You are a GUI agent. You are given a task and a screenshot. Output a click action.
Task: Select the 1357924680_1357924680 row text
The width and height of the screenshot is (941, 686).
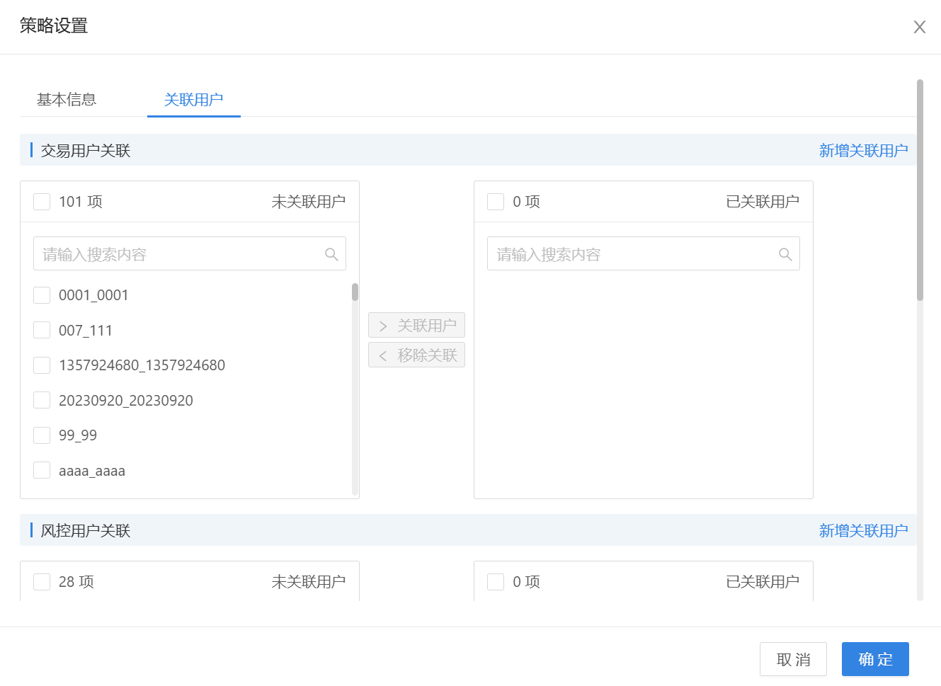[x=142, y=365]
